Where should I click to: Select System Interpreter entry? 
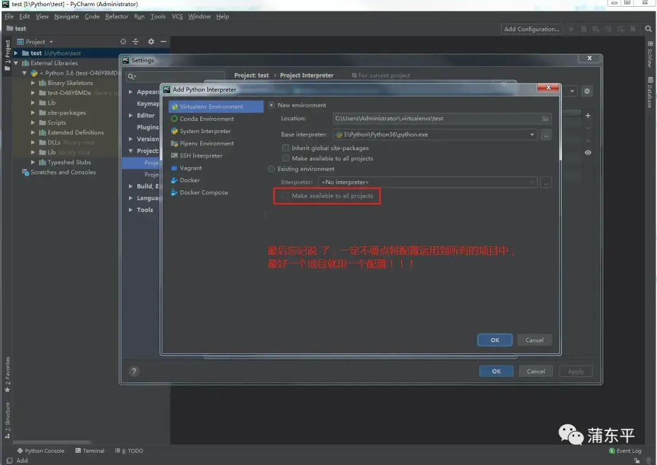point(201,131)
